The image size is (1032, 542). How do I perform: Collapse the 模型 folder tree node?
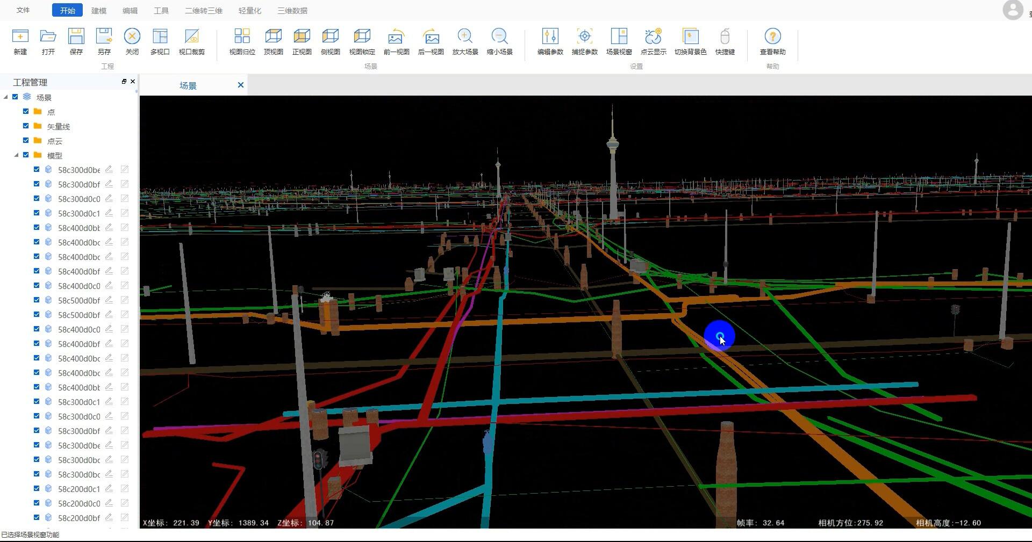point(16,155)
